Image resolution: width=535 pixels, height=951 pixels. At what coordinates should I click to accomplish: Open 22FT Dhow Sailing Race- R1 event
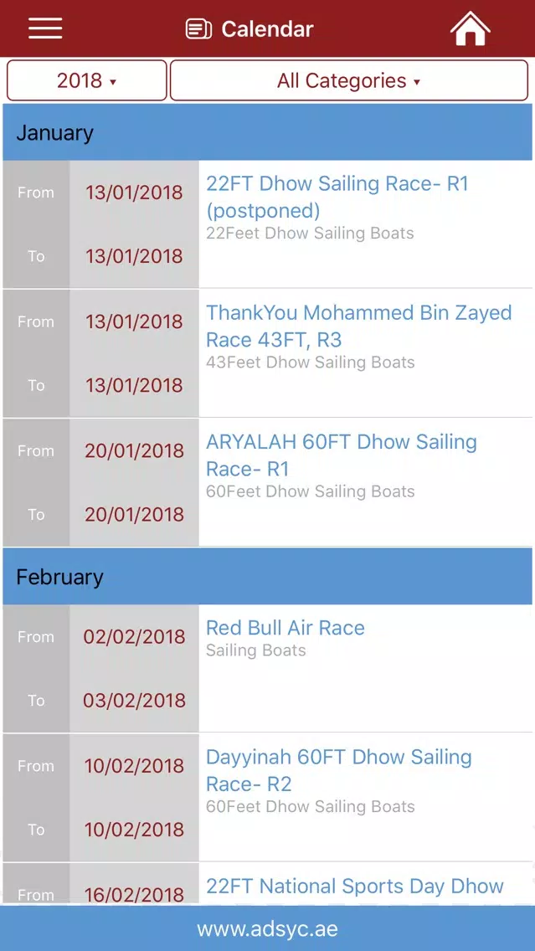point(337,197)
